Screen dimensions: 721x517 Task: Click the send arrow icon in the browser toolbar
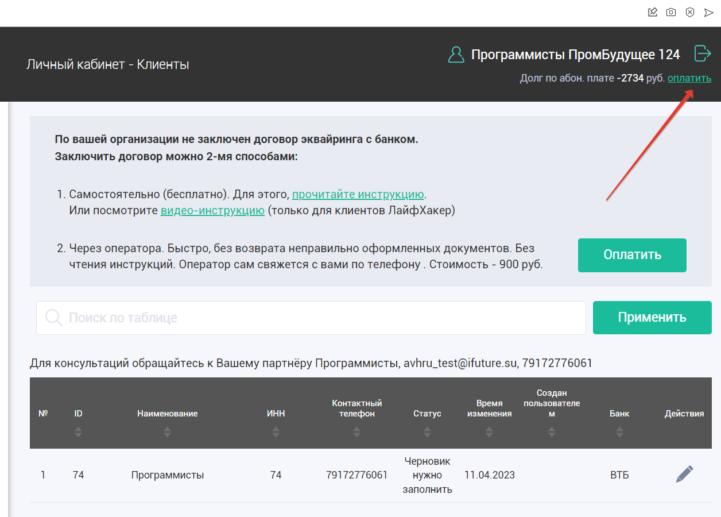click(708, 12)
